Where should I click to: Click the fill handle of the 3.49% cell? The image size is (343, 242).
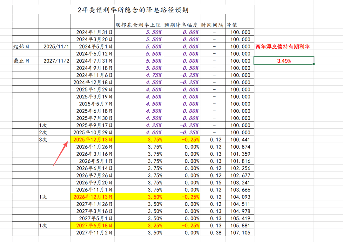(x=314, y=64)
